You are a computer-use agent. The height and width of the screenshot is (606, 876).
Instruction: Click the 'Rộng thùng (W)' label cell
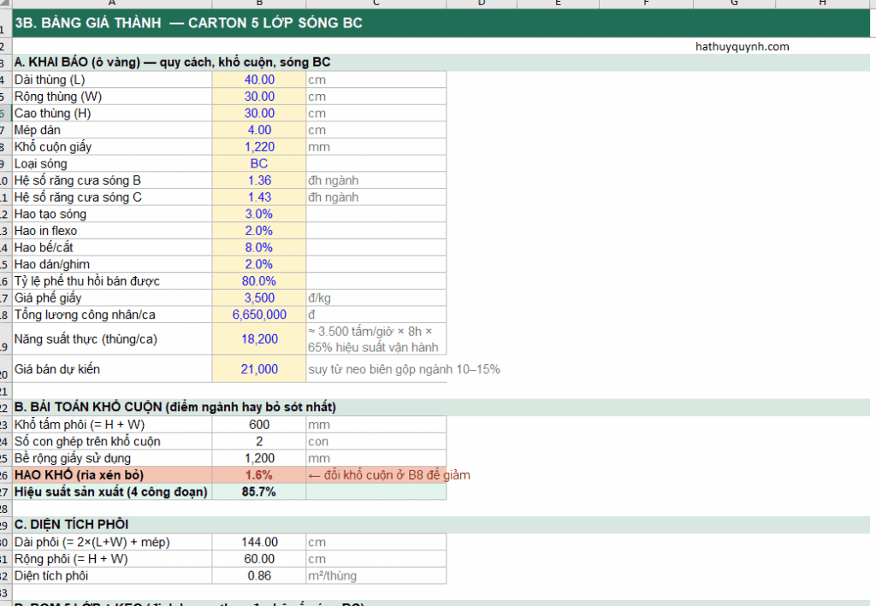[112, 97]
